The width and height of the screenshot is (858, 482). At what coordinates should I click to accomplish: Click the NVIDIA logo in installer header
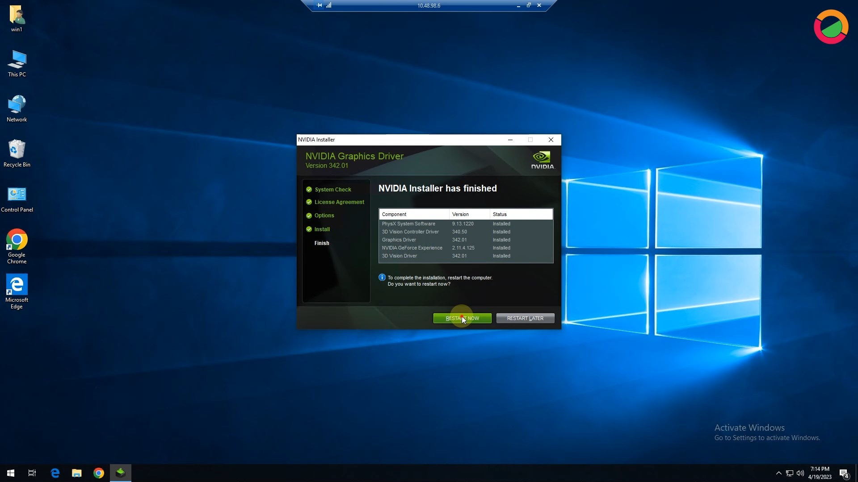(542, 160)
